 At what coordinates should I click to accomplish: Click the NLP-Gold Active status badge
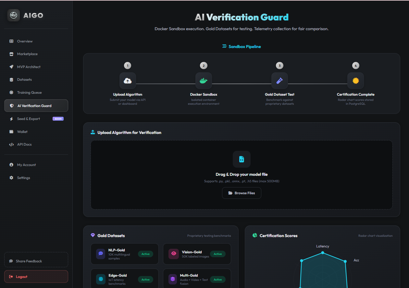[x=145, y=254]
